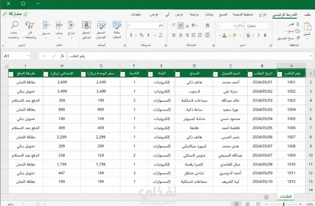The width and height of the screenshot is (315, 206).
Task: Toggle bottom vertical alignment
Action: tap(187, 26)
